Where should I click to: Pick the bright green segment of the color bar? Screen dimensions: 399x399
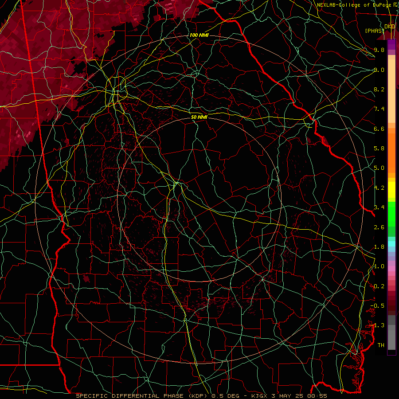point(391,214)
